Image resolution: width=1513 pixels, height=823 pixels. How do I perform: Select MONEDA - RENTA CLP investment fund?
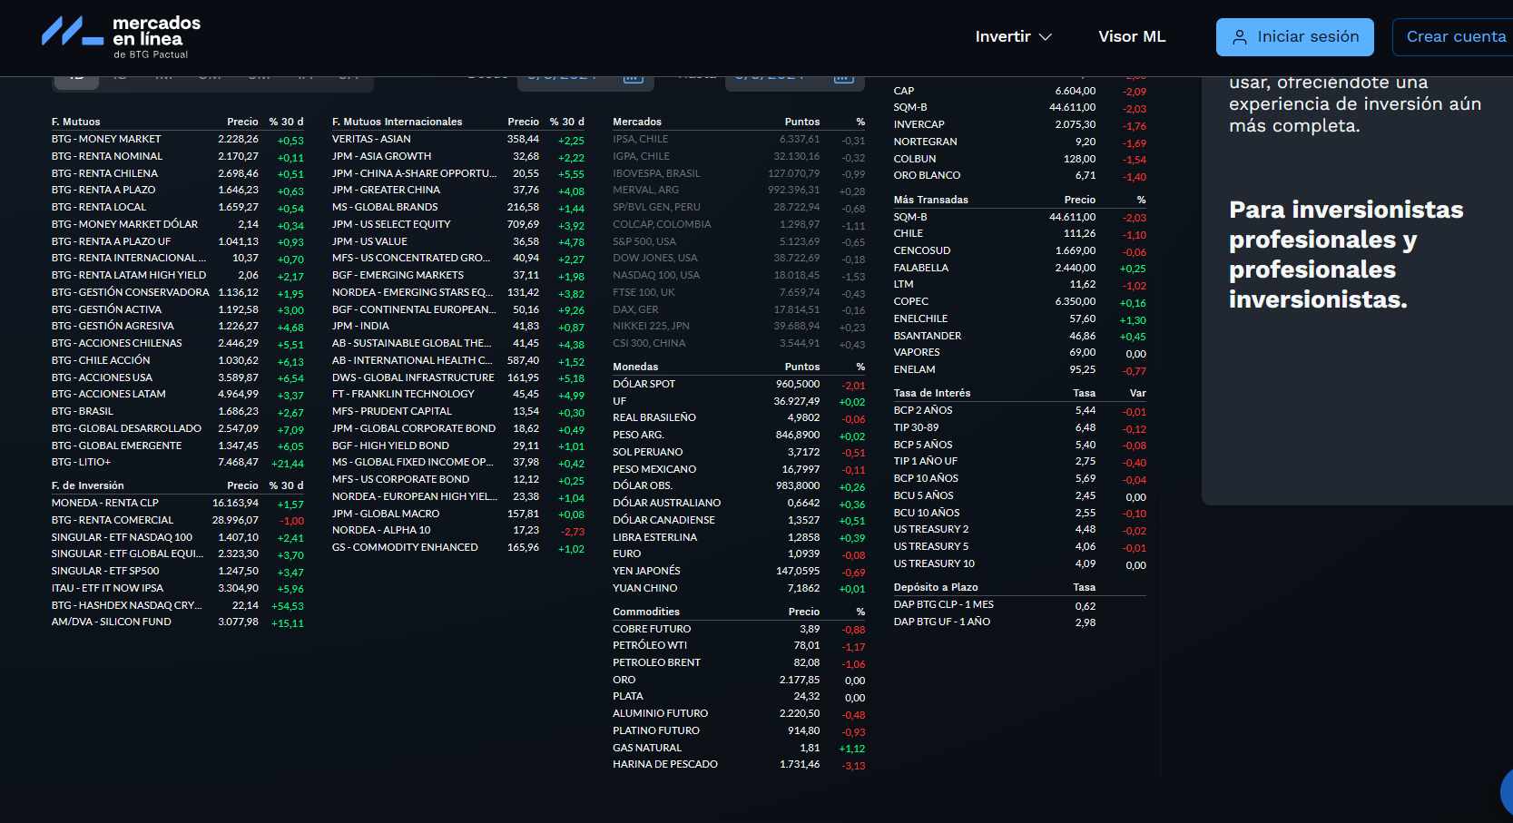[x=178, y=503]
